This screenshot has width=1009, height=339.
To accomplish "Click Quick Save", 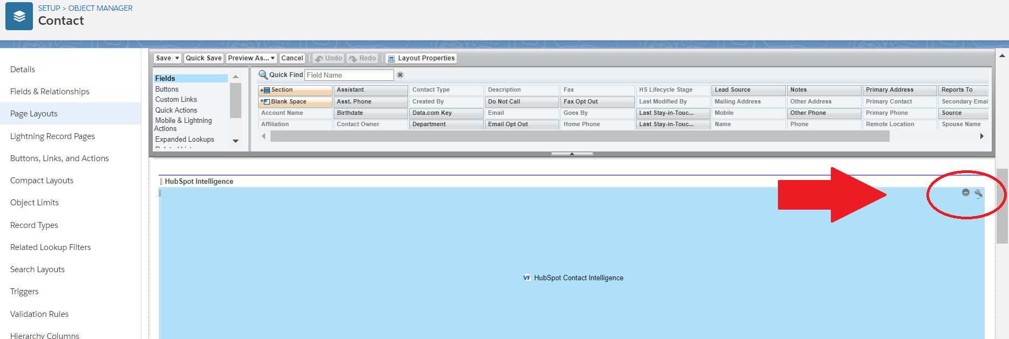I will [204, 58].
